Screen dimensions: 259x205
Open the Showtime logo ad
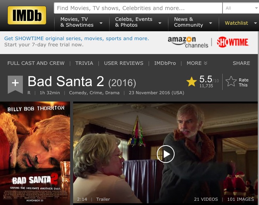pyautogui.click(x=233, y=42)
